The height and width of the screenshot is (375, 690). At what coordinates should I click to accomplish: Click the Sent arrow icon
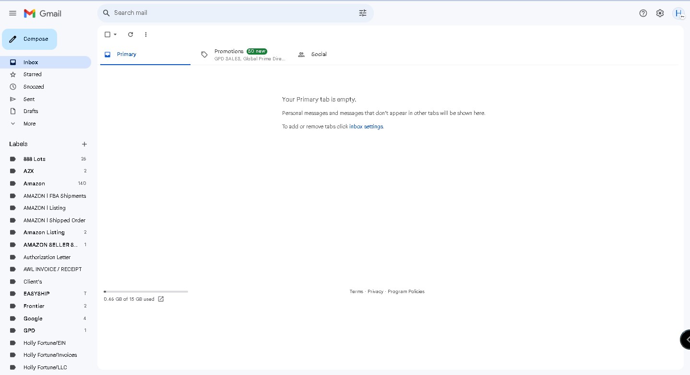pos(13,99)
